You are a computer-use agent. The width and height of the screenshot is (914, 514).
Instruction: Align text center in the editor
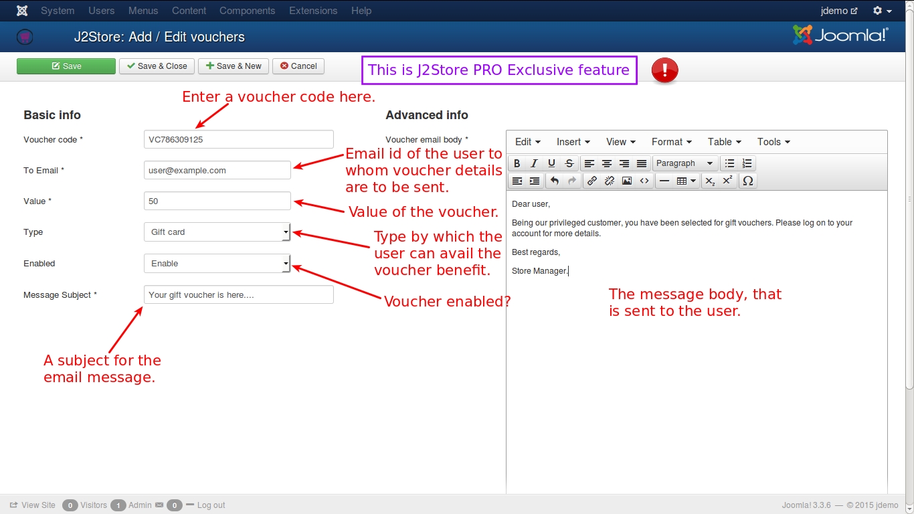[607, 163]
